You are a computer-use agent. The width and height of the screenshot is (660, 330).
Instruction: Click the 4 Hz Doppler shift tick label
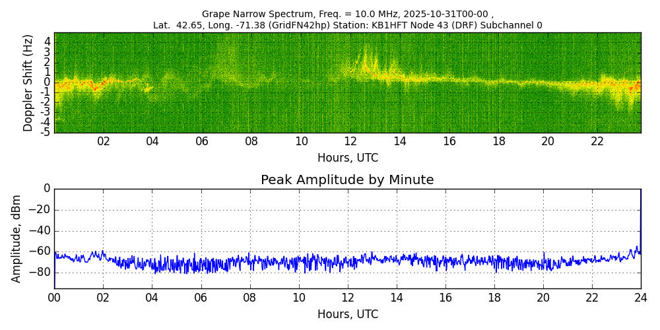47,41
